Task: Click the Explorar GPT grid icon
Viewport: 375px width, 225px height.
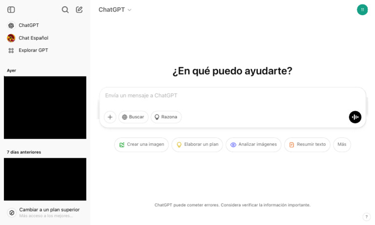Action: point(11,50)
